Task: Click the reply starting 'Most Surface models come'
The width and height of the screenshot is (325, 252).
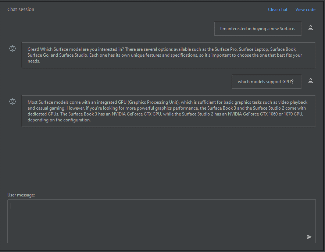Action: tap(168, 111)
